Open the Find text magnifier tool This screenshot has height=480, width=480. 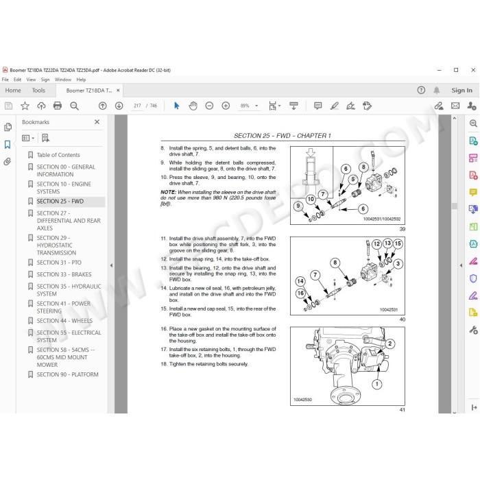tap(74, 106)
